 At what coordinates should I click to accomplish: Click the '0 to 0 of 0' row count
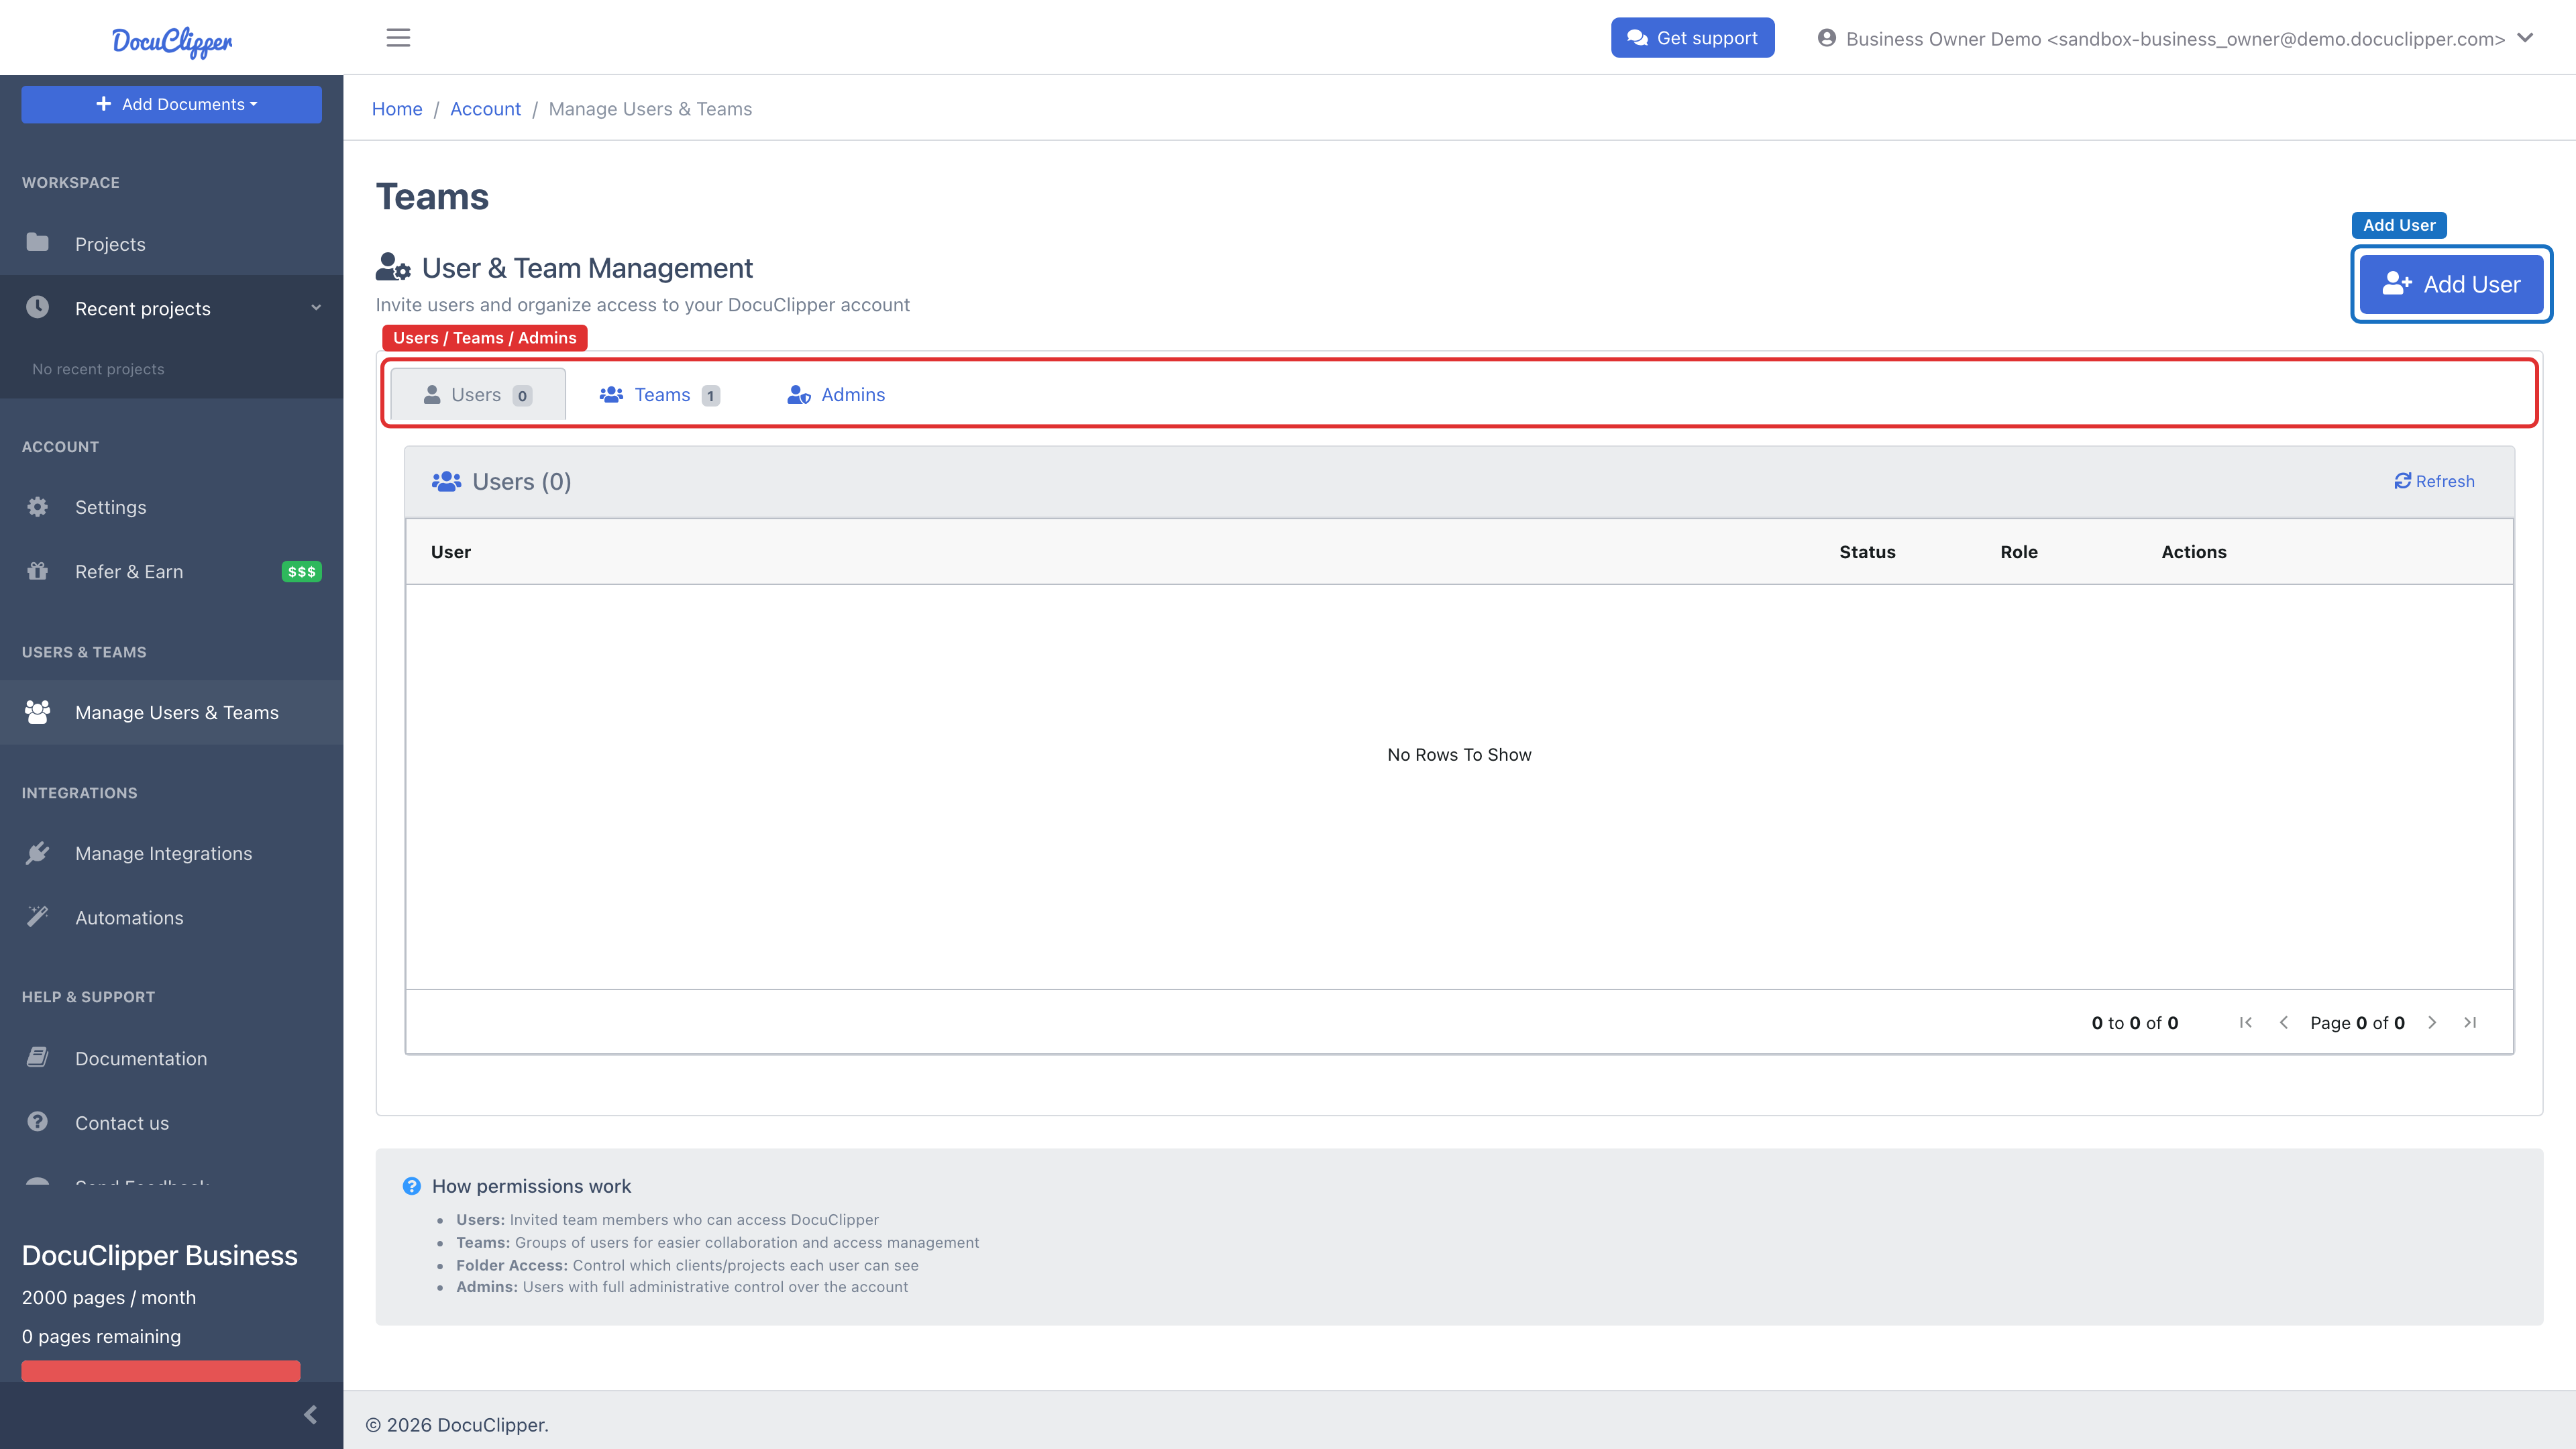[2135, 1022]
